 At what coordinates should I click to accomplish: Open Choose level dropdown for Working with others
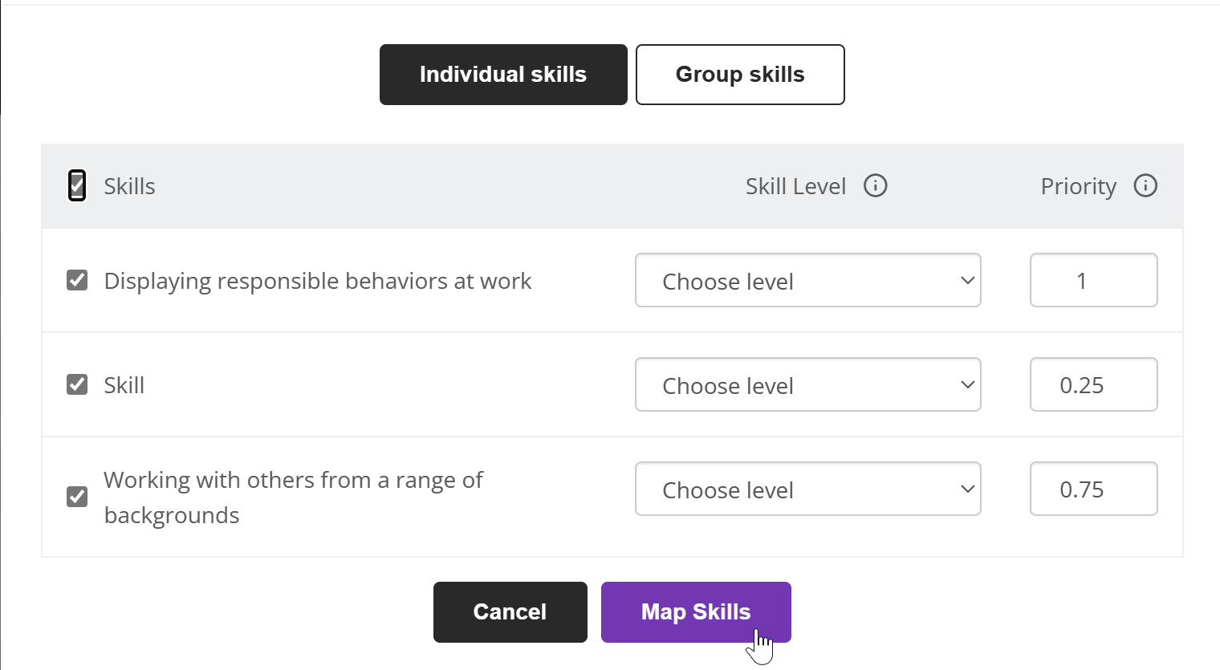click(x=808, y=489)
